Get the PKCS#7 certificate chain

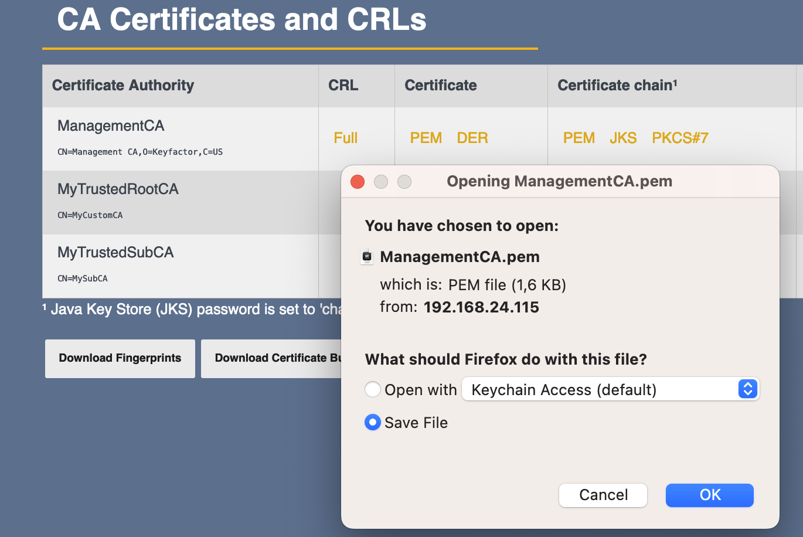680,138
